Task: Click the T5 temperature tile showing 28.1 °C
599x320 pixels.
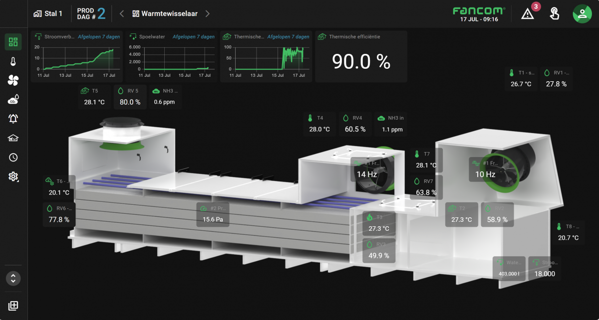Action: (94, 96)
